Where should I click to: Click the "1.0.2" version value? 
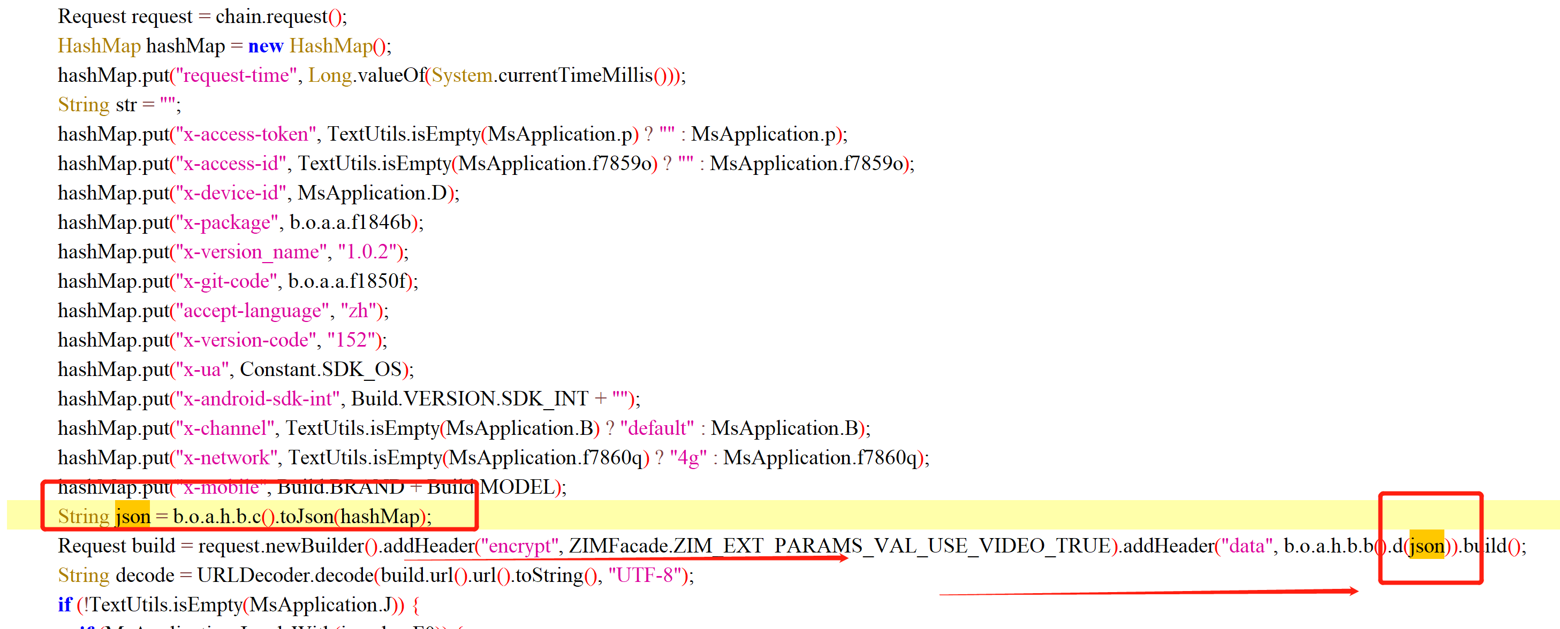click(368, 252)
